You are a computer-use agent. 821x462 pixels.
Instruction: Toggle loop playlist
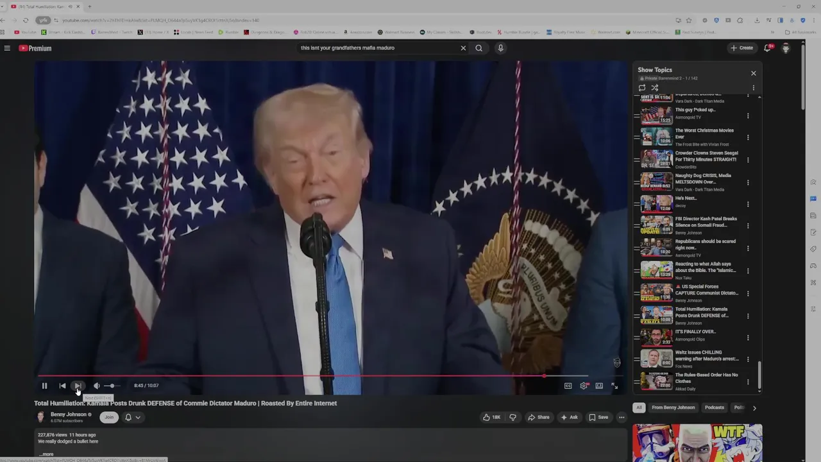642,88
